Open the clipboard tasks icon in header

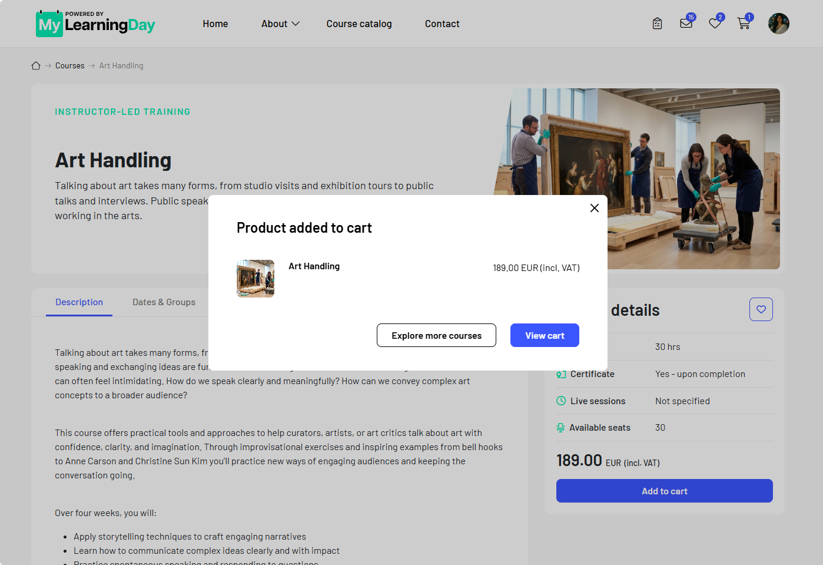[657, 24]
